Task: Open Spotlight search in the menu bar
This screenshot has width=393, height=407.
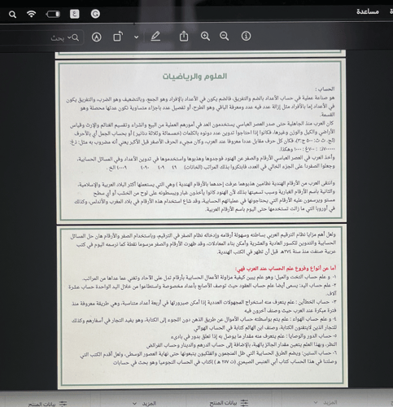Action: click(12, 15)
